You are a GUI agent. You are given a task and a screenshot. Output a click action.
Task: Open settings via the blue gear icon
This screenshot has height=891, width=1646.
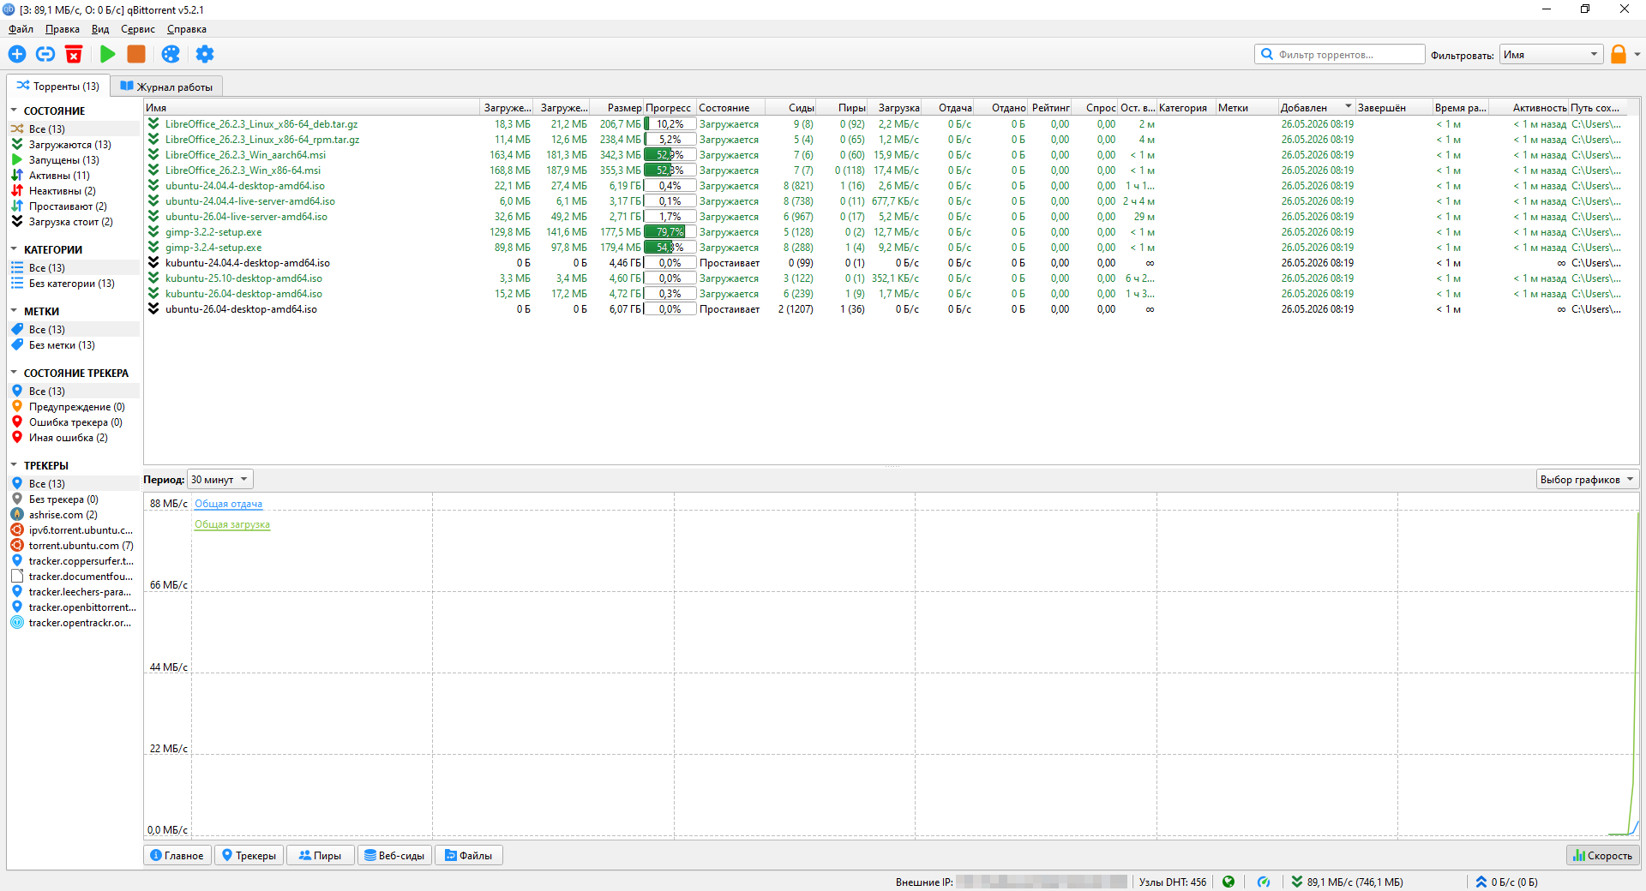coord(204,54)
